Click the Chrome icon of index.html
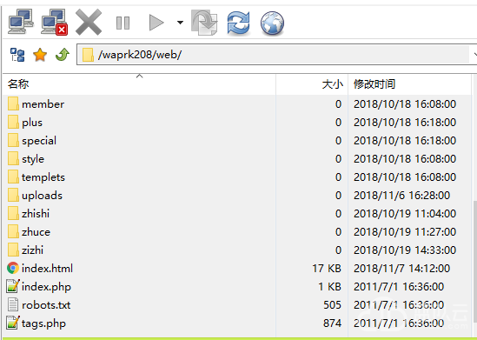477x340 pixels. point(13,268)
